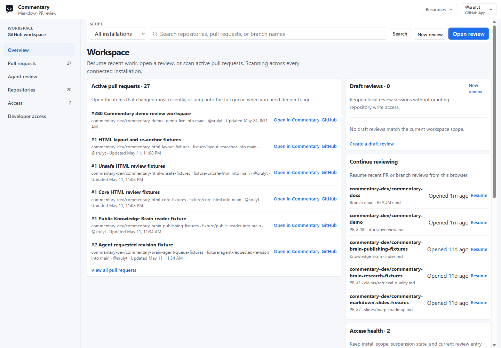Open the Resources dropdown
Screen dimensions: 501x348
[x=439, y=9]
